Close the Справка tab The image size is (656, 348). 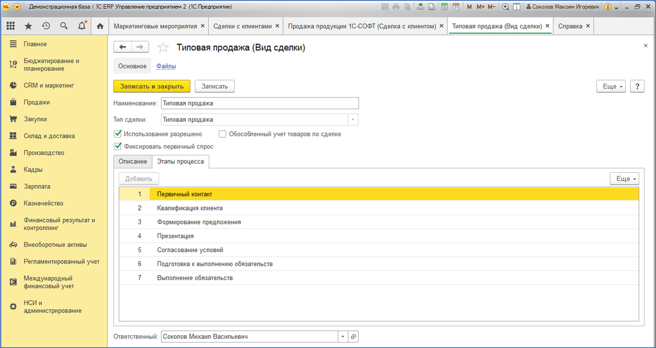(x=588, y=26)
